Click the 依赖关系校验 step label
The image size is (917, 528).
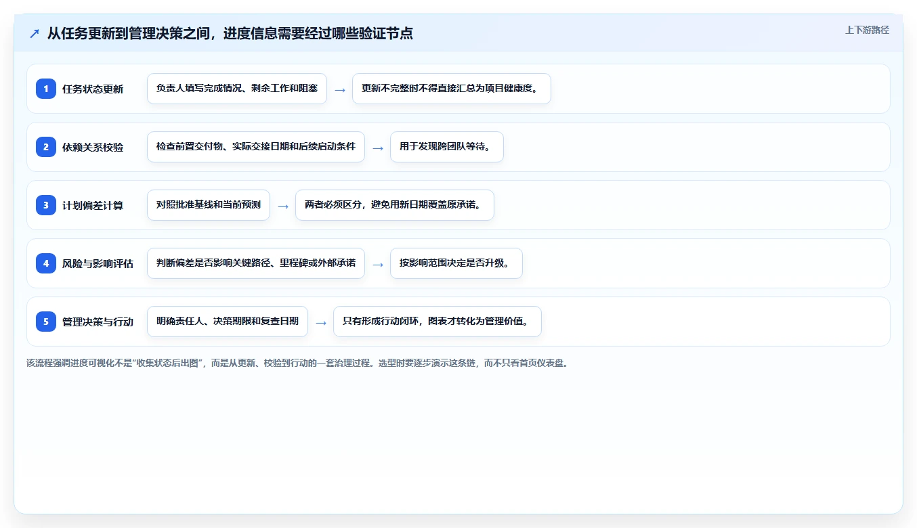click(x=93, y=147)
